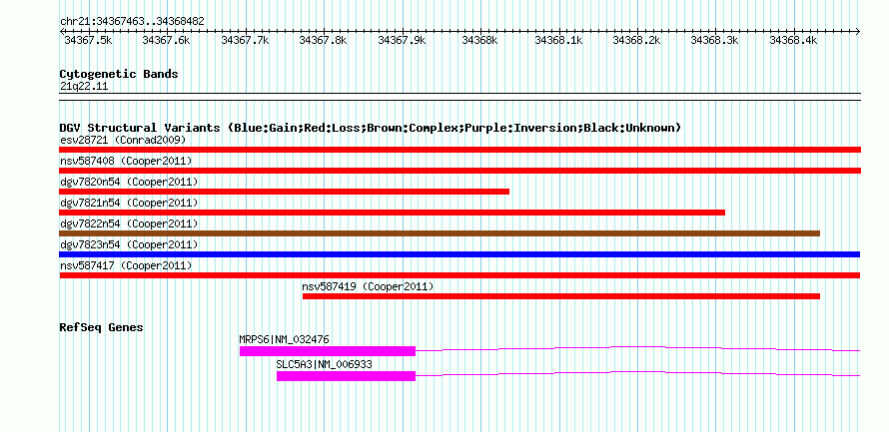Click the SLC5A3|NM_006933 gene label

325,364
